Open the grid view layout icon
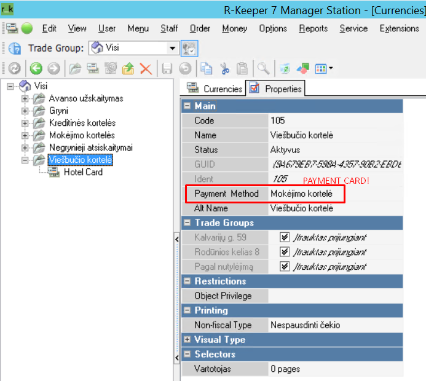 [321, 68]
